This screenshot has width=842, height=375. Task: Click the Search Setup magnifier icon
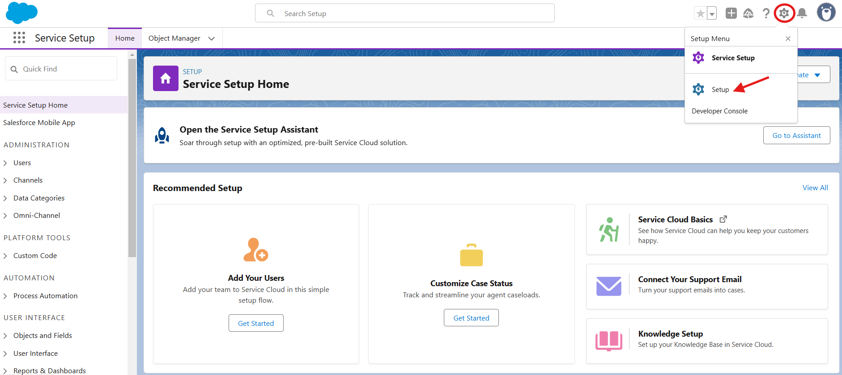click(x=270, y=13)
